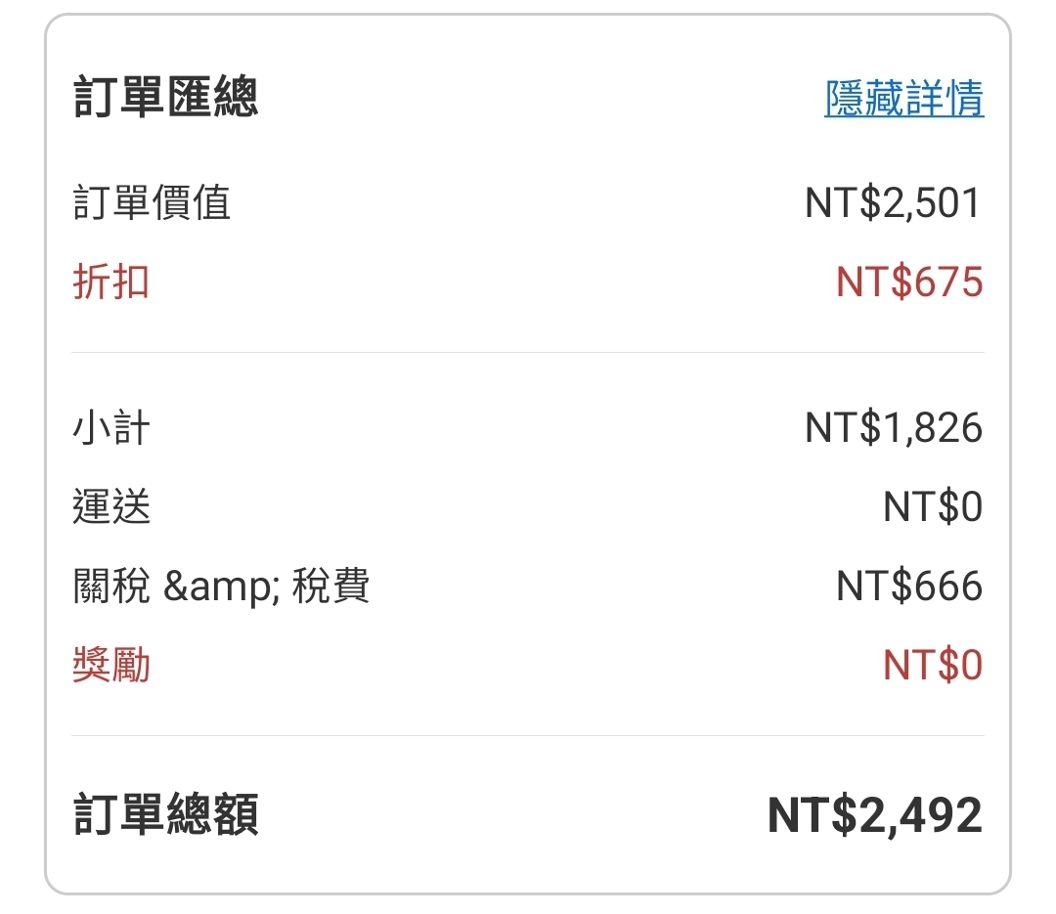1056x914 pixels.
Task: Click the bottom border of the summary card
Action: click(x=528, y=892)
